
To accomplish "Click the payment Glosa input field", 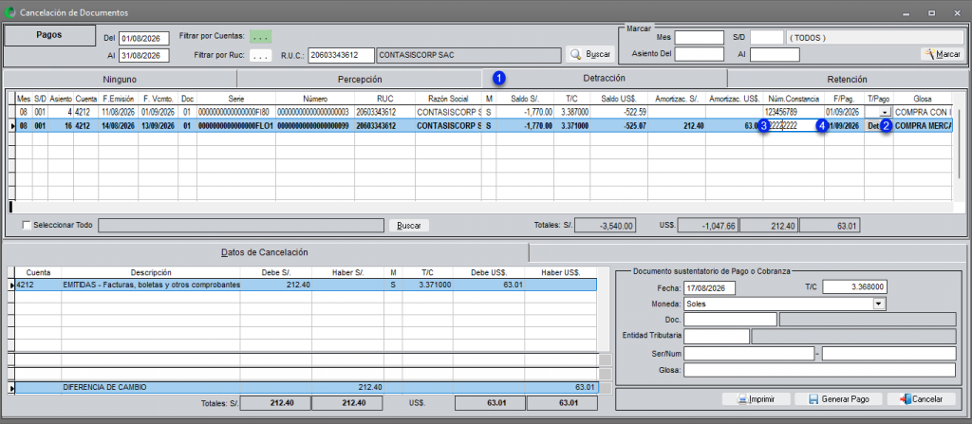I will click(x=819, y=370).
